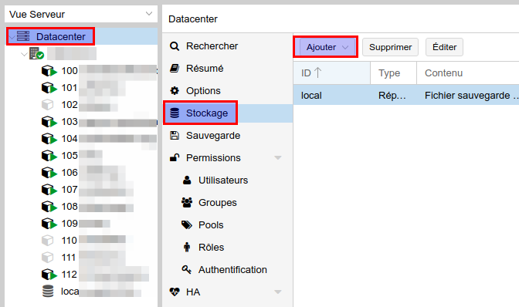This screenshot has width=519, height=307.
Task: Click the node icon with green check
Action: tap(36, 53)
